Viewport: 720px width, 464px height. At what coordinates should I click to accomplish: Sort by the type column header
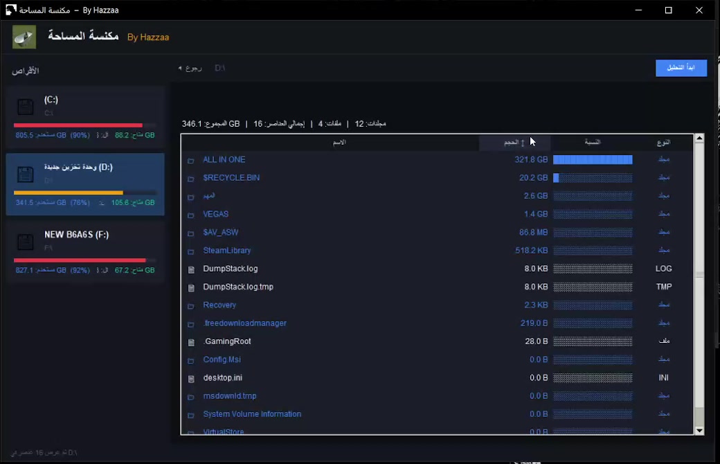(663, 143)
